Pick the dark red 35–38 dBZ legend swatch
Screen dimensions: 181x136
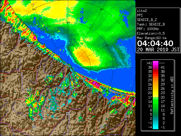pos(156,72)
